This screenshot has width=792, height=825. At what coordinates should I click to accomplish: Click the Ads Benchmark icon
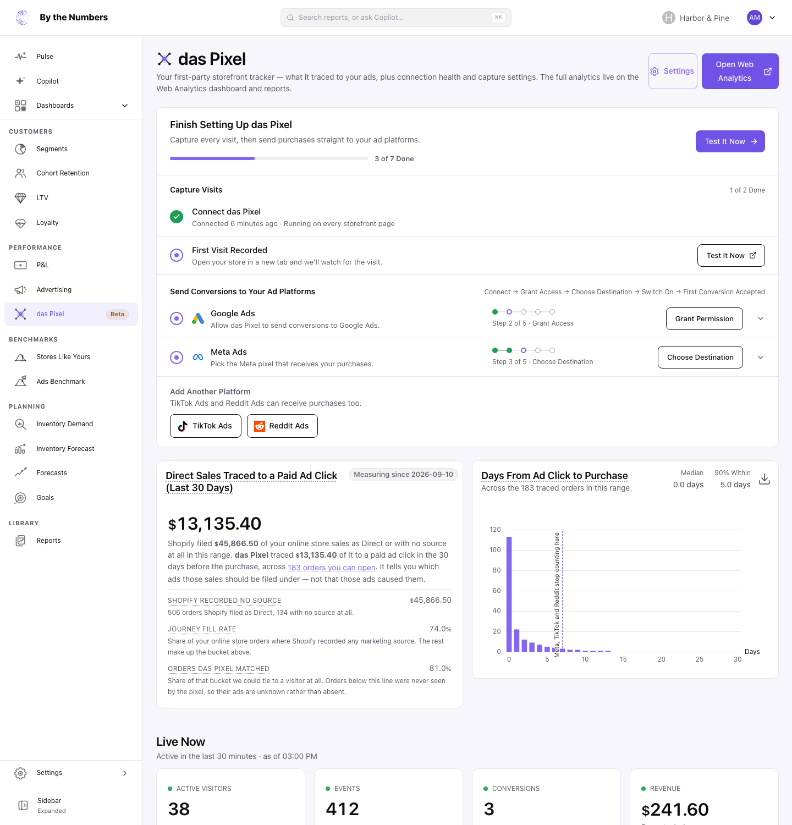click(20, 382)
